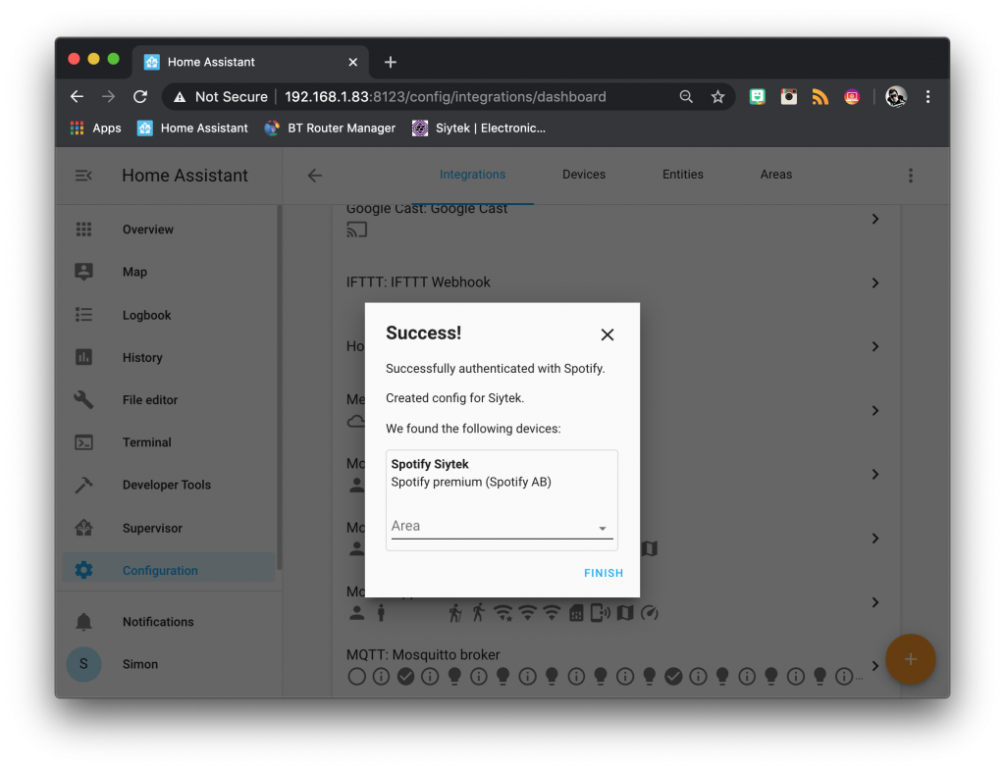Reload the current page
The height and width of the screenshot is (771, 1005).
(140, 97)
